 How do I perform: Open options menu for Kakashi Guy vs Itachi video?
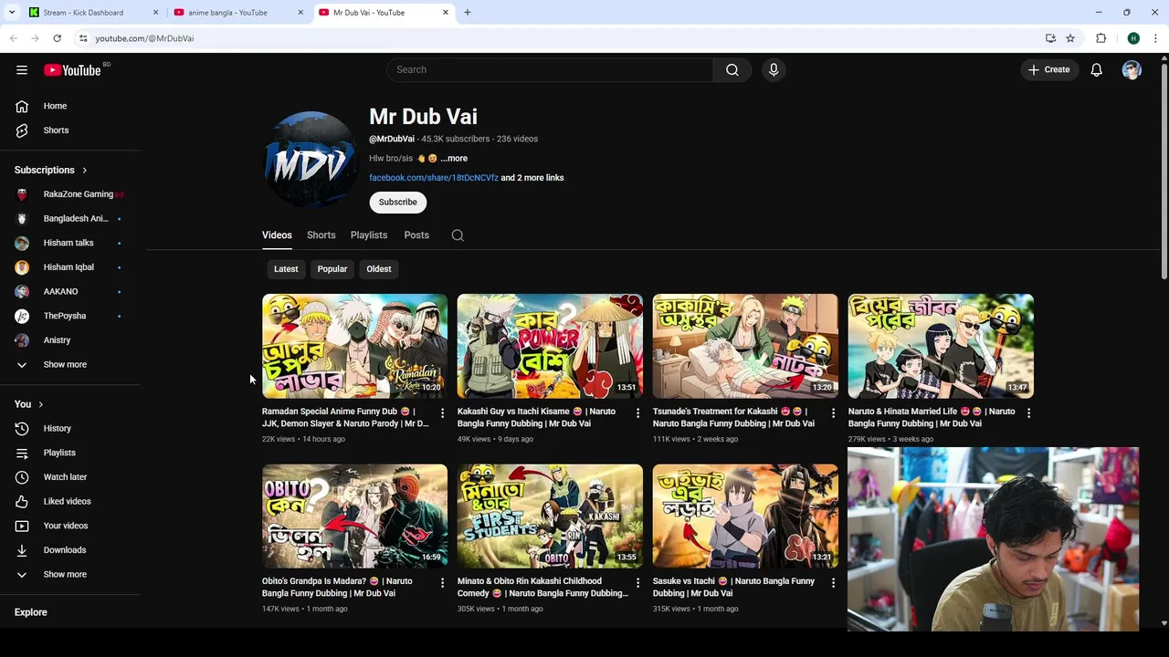click(x=637, y=413)
